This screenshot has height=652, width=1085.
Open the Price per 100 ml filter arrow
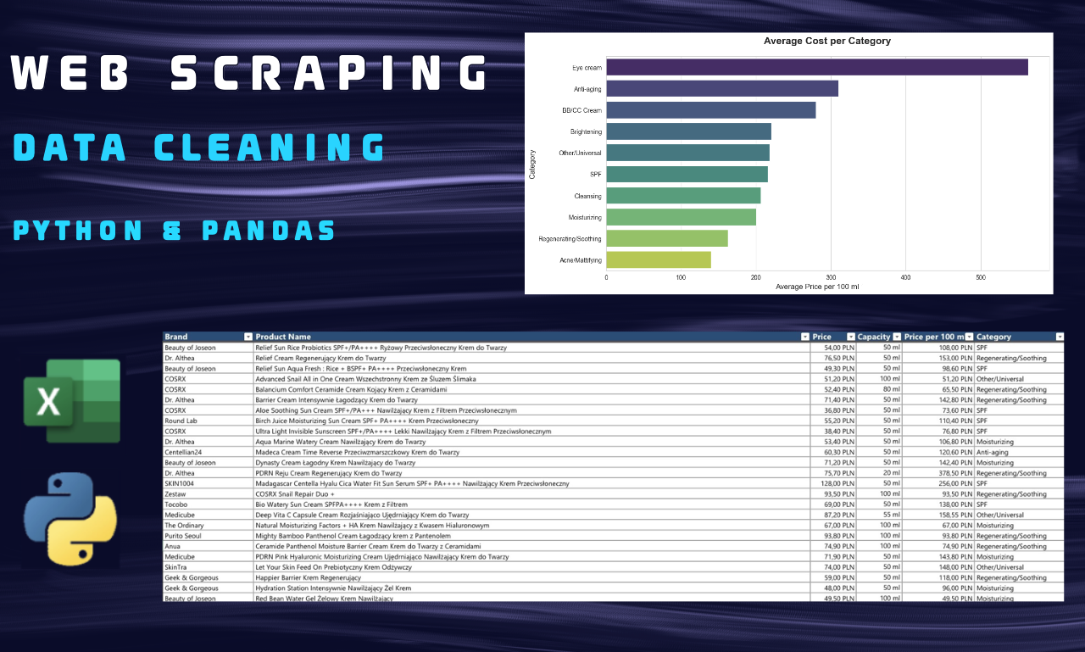[x=969, y=337]
